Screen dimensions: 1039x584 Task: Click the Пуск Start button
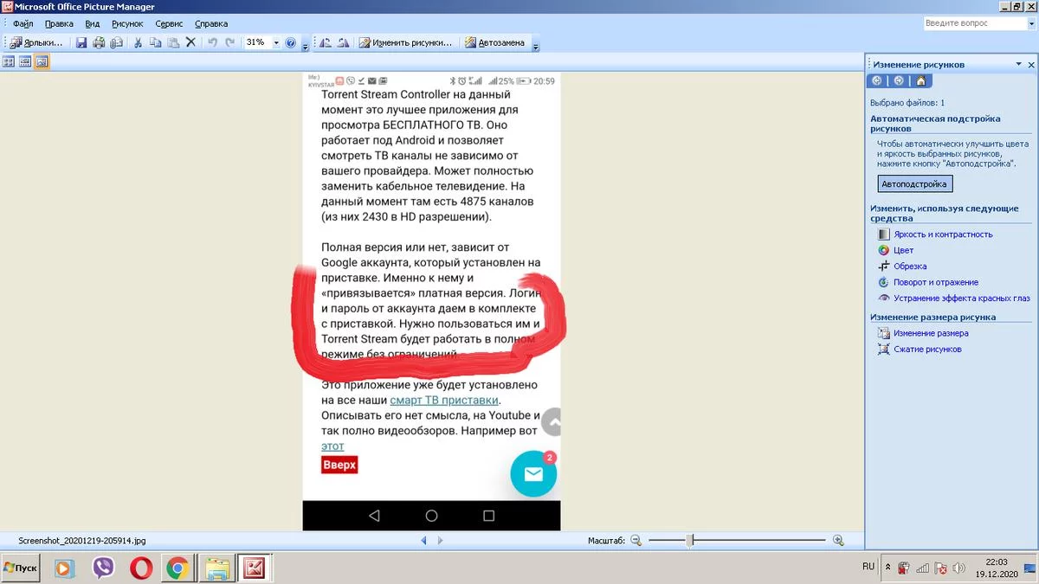pyautogui.click(x=21, y=568)
